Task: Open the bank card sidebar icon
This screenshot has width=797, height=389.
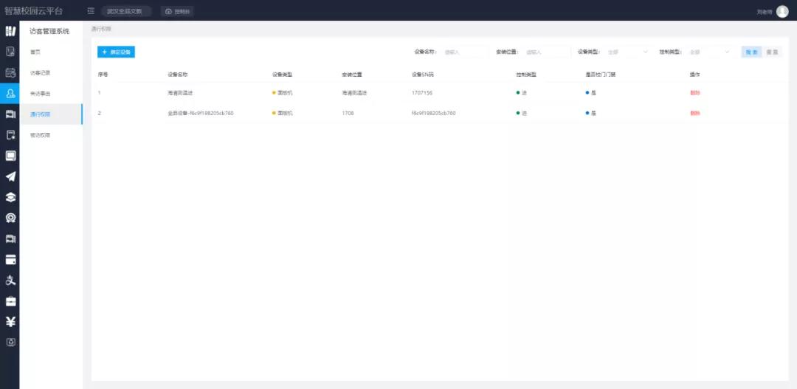Action: [10, 260]
